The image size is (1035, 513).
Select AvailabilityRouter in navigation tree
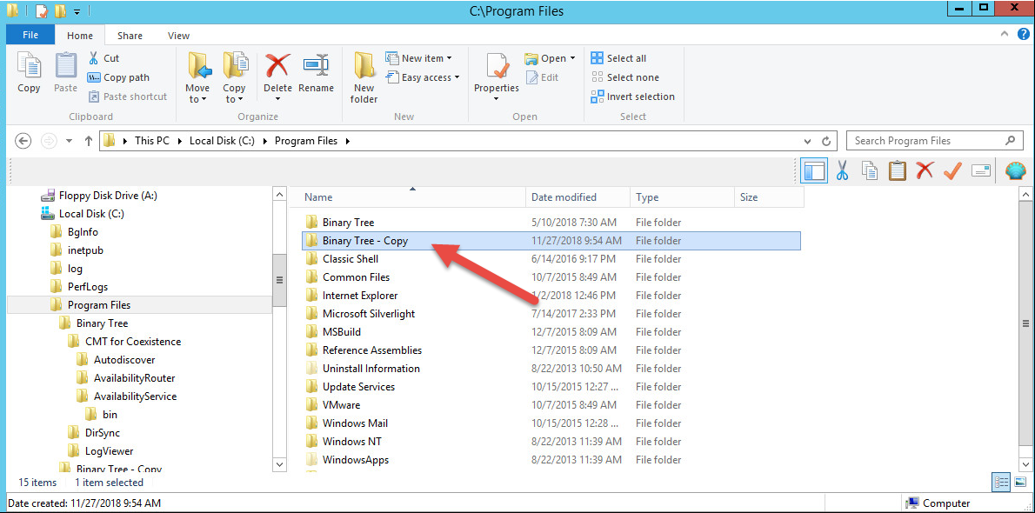tap(125, 377)
